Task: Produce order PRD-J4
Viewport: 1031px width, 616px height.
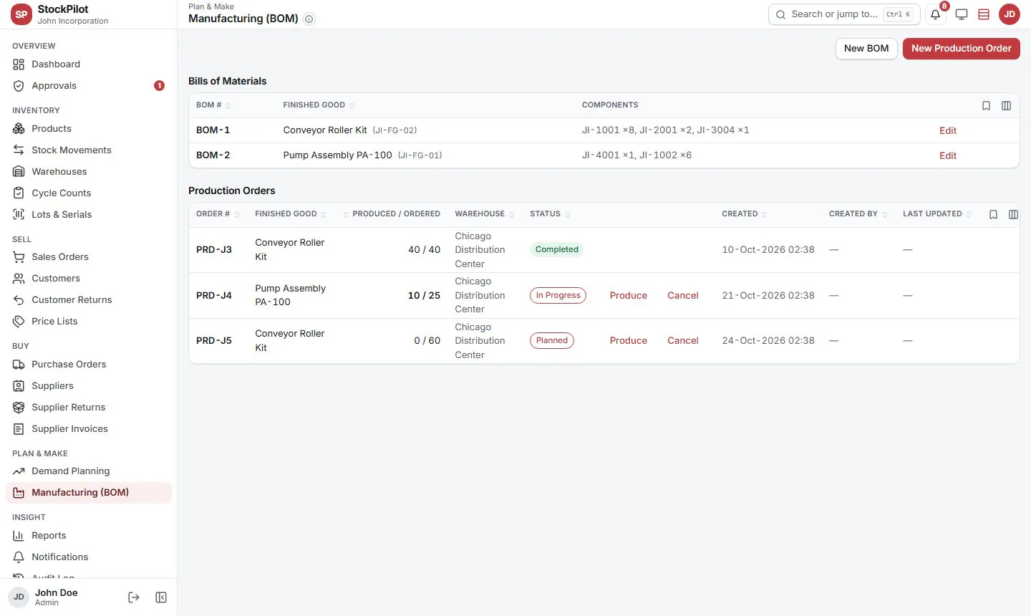Action: click(628, 295)
